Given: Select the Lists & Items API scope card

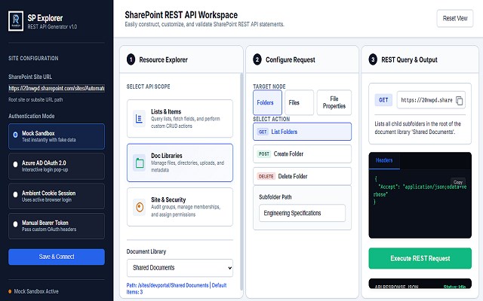Looking at the screenshot, I should [180, 119].
